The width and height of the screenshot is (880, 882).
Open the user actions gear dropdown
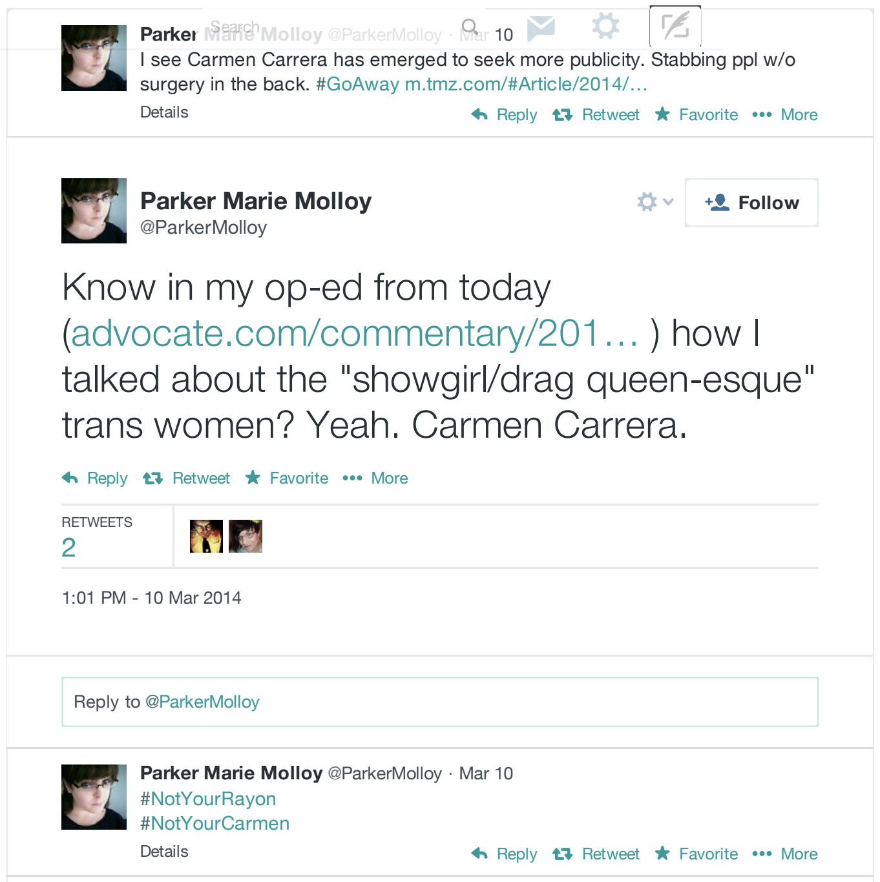pos(655,202)
